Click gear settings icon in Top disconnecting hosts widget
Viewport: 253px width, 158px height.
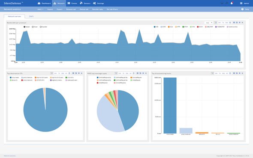pyautogui.click(x=240, y=73)
